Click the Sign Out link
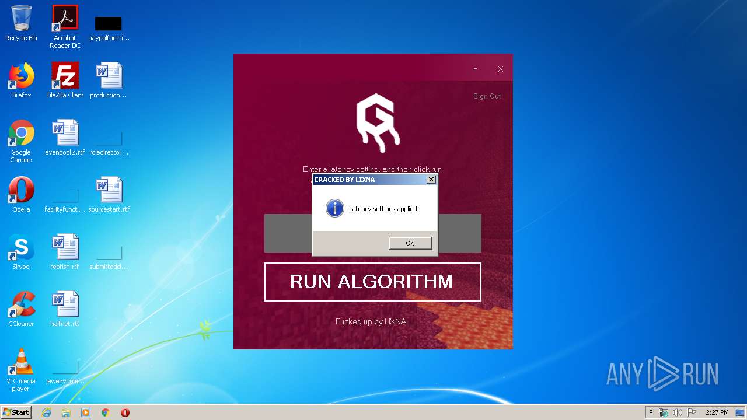 [487, 96]
